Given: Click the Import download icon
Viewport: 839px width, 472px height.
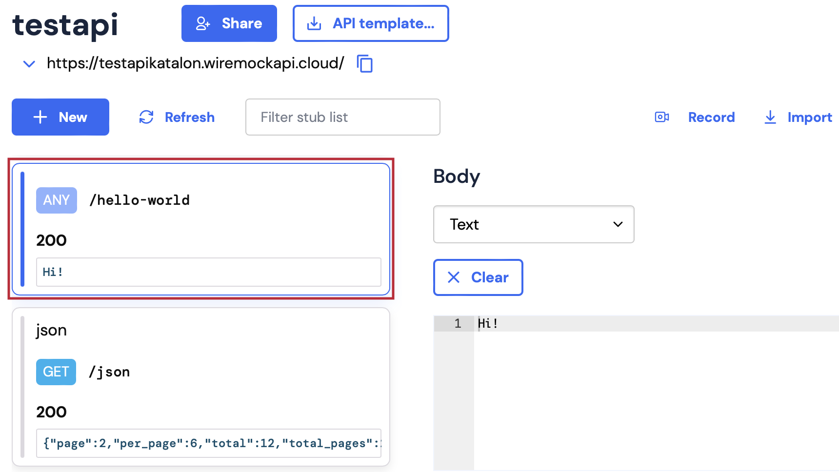Looking at the screenshot, I should [770, 117].
